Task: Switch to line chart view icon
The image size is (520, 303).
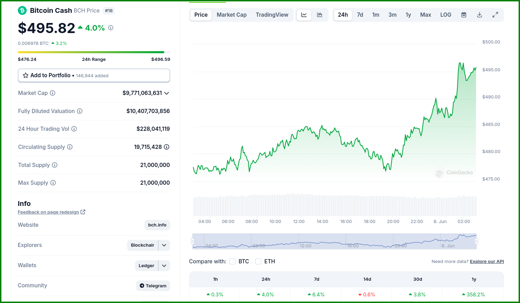Action: [304, 15]
